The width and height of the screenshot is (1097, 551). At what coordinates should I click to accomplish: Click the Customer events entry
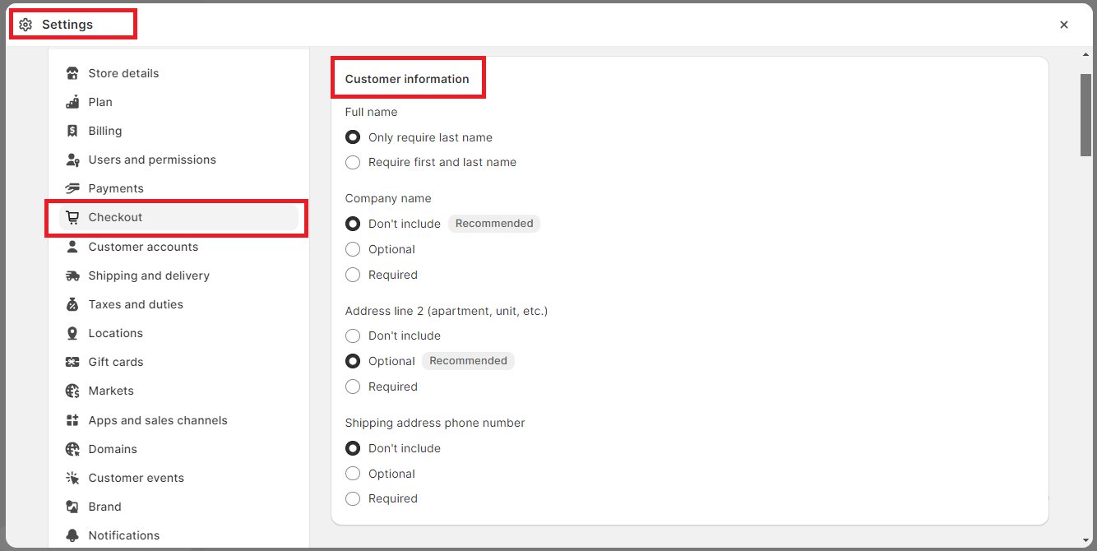coord(136,477)
